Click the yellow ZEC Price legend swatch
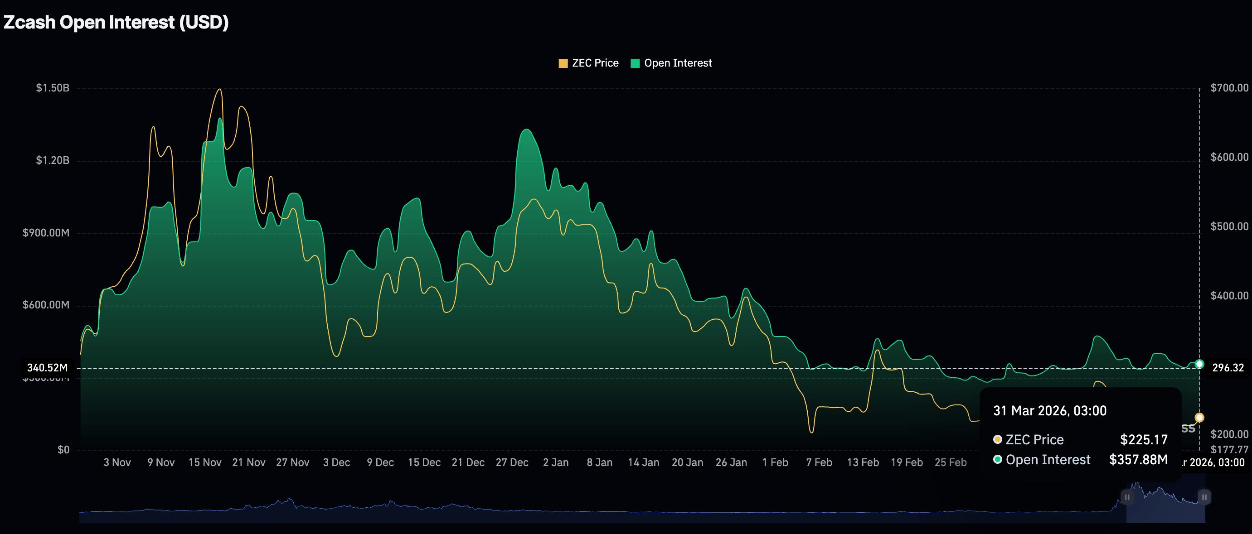The height and width of the screenshot is (534, 1252). coord(563,63)
